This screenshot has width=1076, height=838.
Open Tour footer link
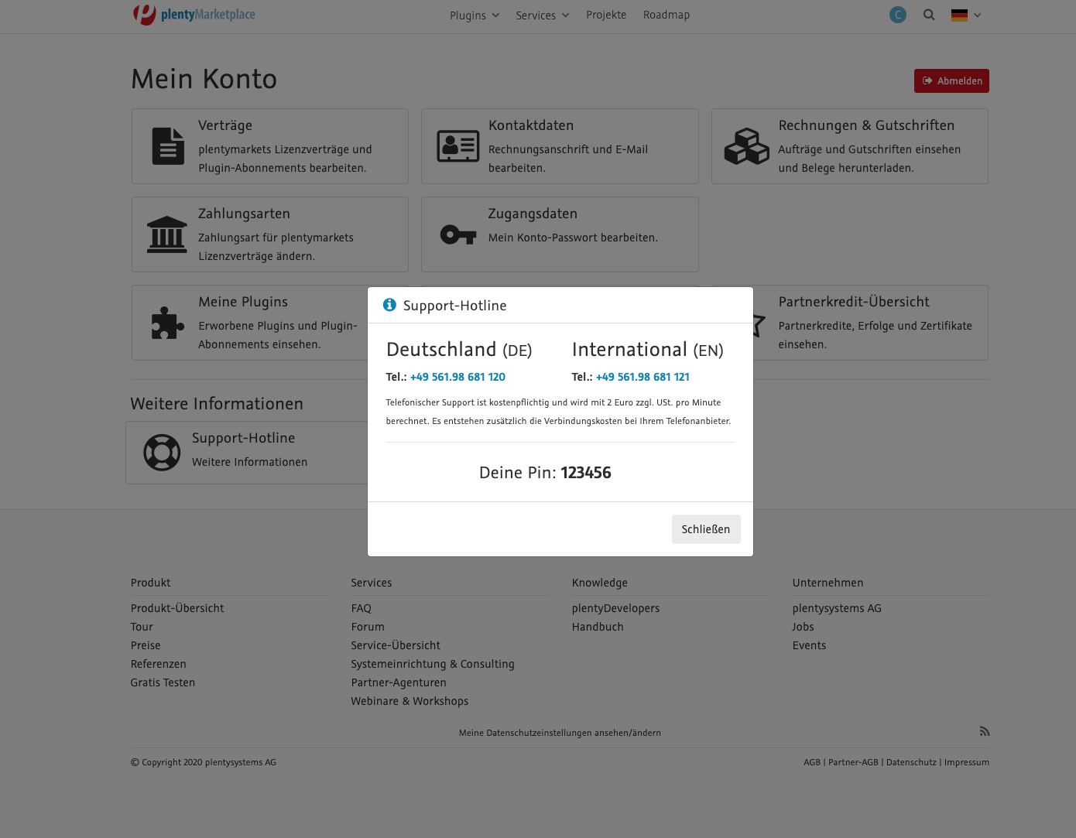point(142,627)
